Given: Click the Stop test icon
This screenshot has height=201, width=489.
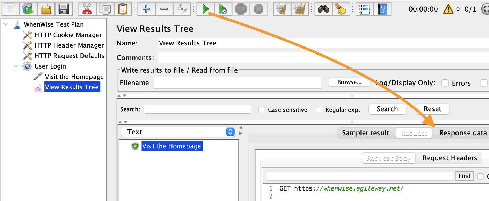Looking at the screenshot, I should click(241, 9).
